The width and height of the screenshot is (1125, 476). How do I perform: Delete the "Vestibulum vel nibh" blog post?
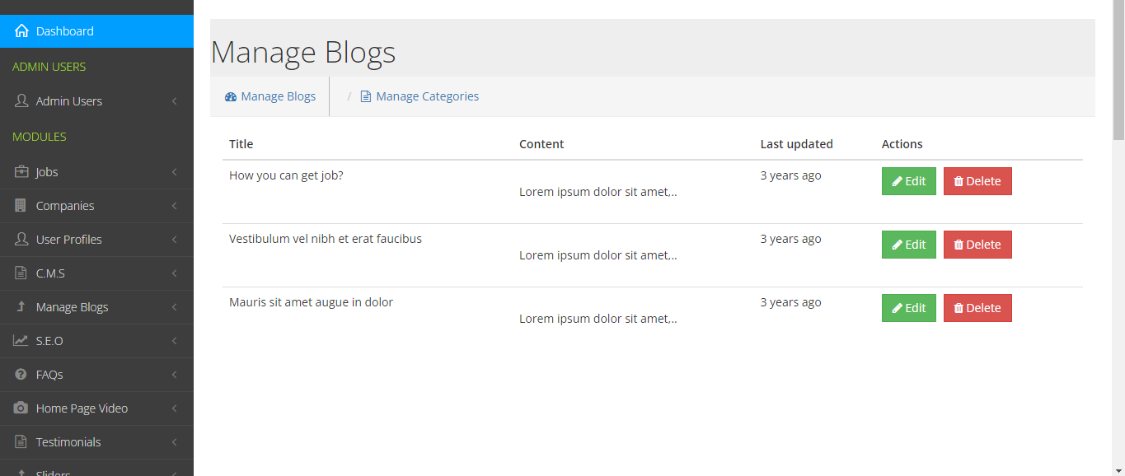coord(977,245)
